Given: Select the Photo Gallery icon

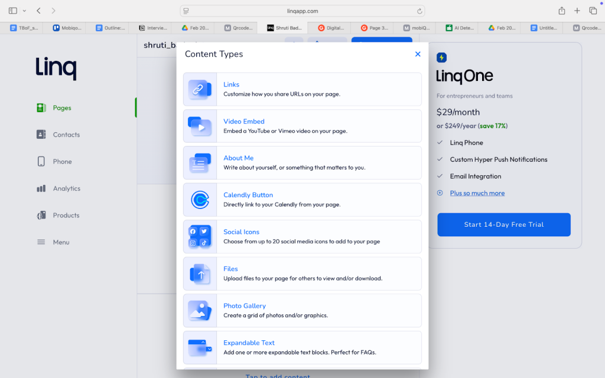Looking at the screenshot, I should tap(200, 310).
